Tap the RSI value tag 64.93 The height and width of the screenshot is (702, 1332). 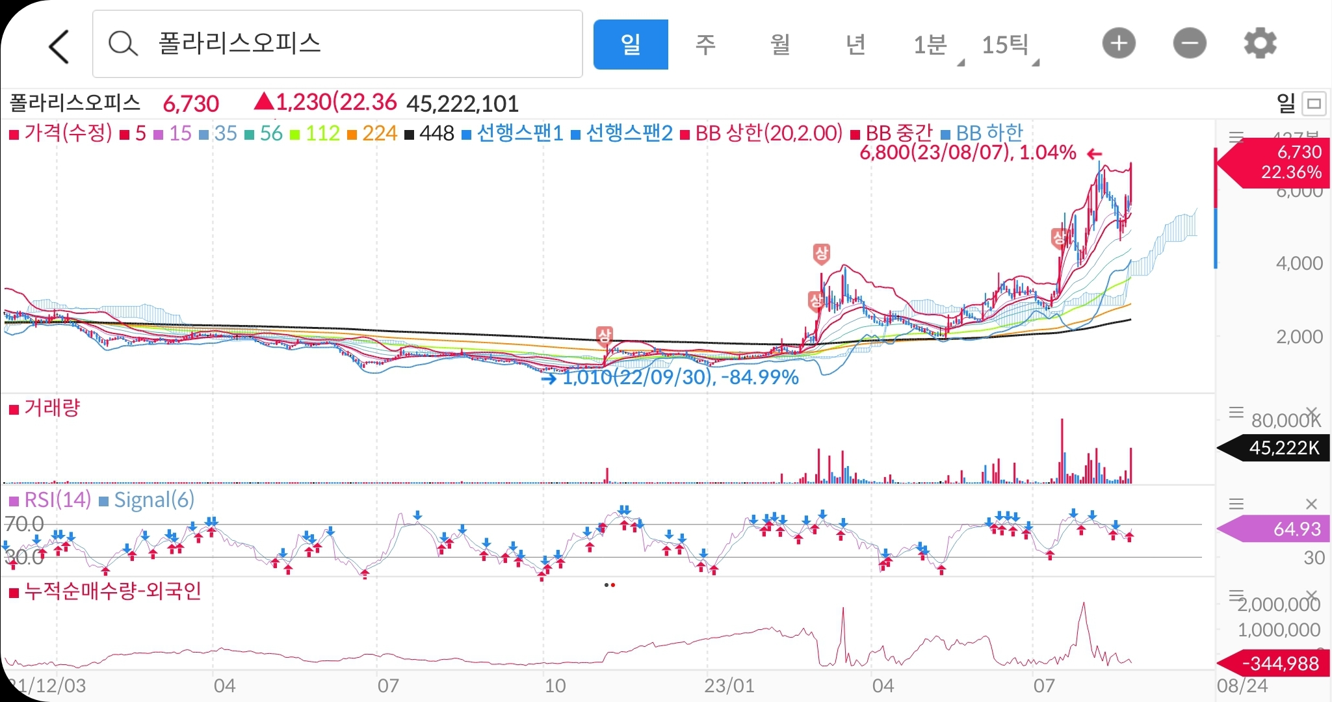click(x=1273, y=528)
